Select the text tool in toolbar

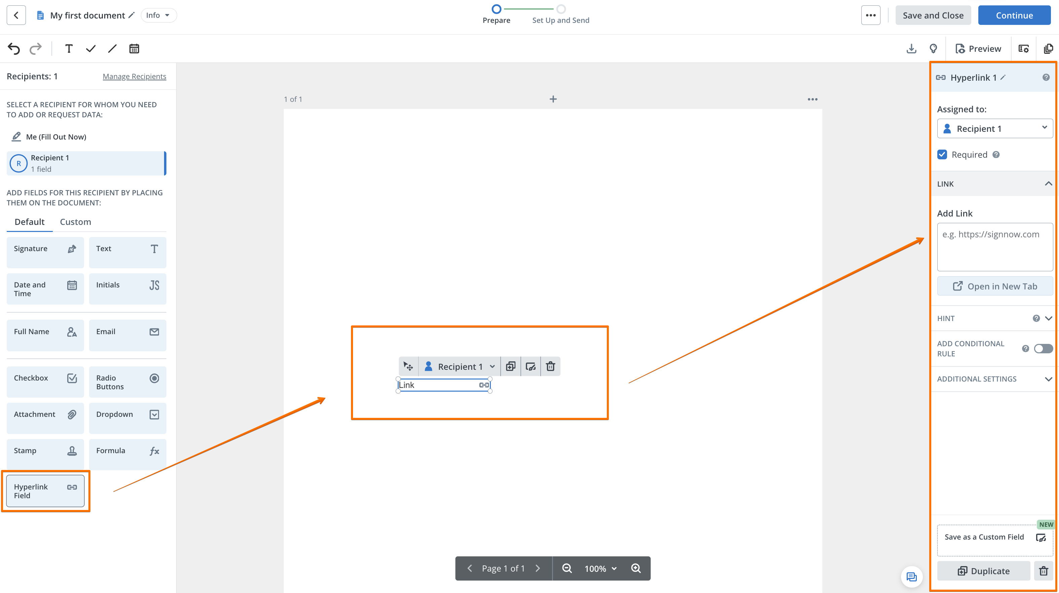coord(69,48)
